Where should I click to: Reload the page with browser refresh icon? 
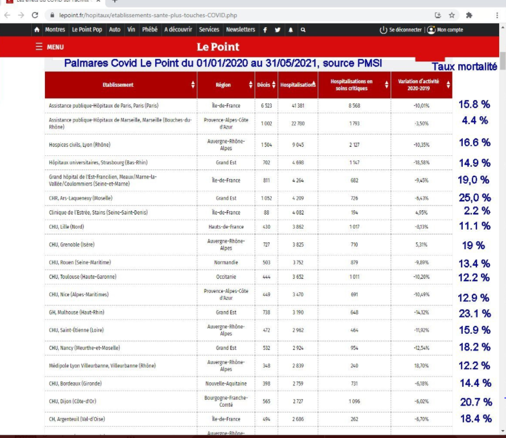[35, 15]
